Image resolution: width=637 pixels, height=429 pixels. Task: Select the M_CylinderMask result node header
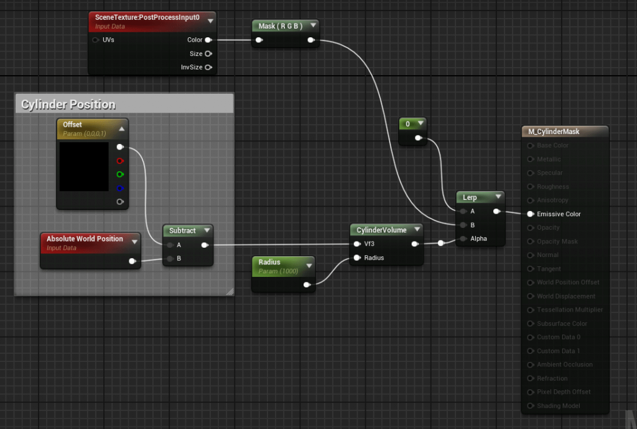pos(554,132)
